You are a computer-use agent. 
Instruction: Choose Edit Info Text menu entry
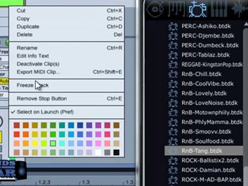[x=67, y=56]
